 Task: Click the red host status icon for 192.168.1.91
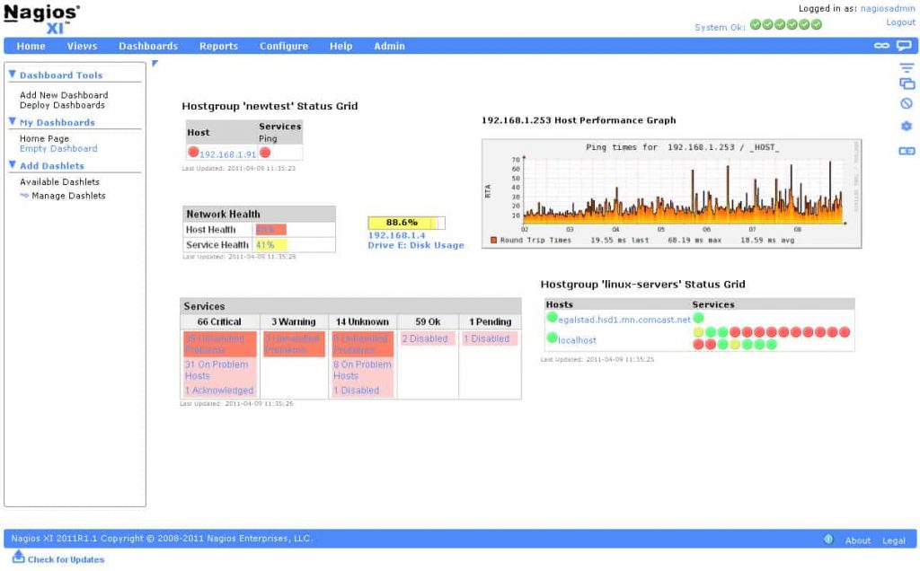point(193,152)
